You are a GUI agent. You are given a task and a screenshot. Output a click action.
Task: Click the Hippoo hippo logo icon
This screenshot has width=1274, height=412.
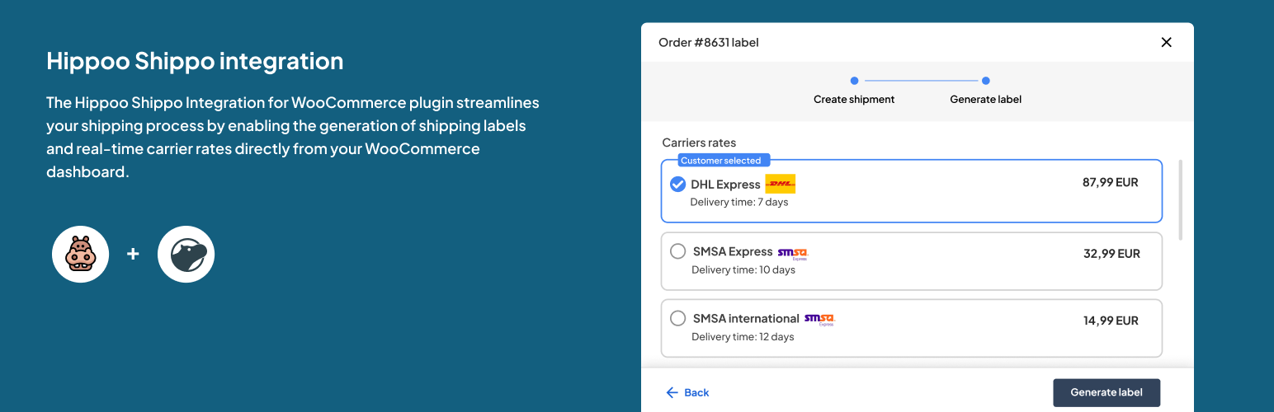[81, 254]
